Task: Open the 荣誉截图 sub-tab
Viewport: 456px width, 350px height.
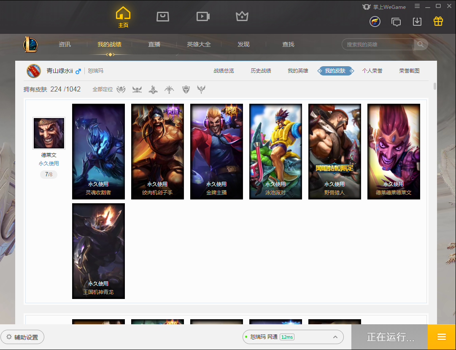Action: coord(409,71)
